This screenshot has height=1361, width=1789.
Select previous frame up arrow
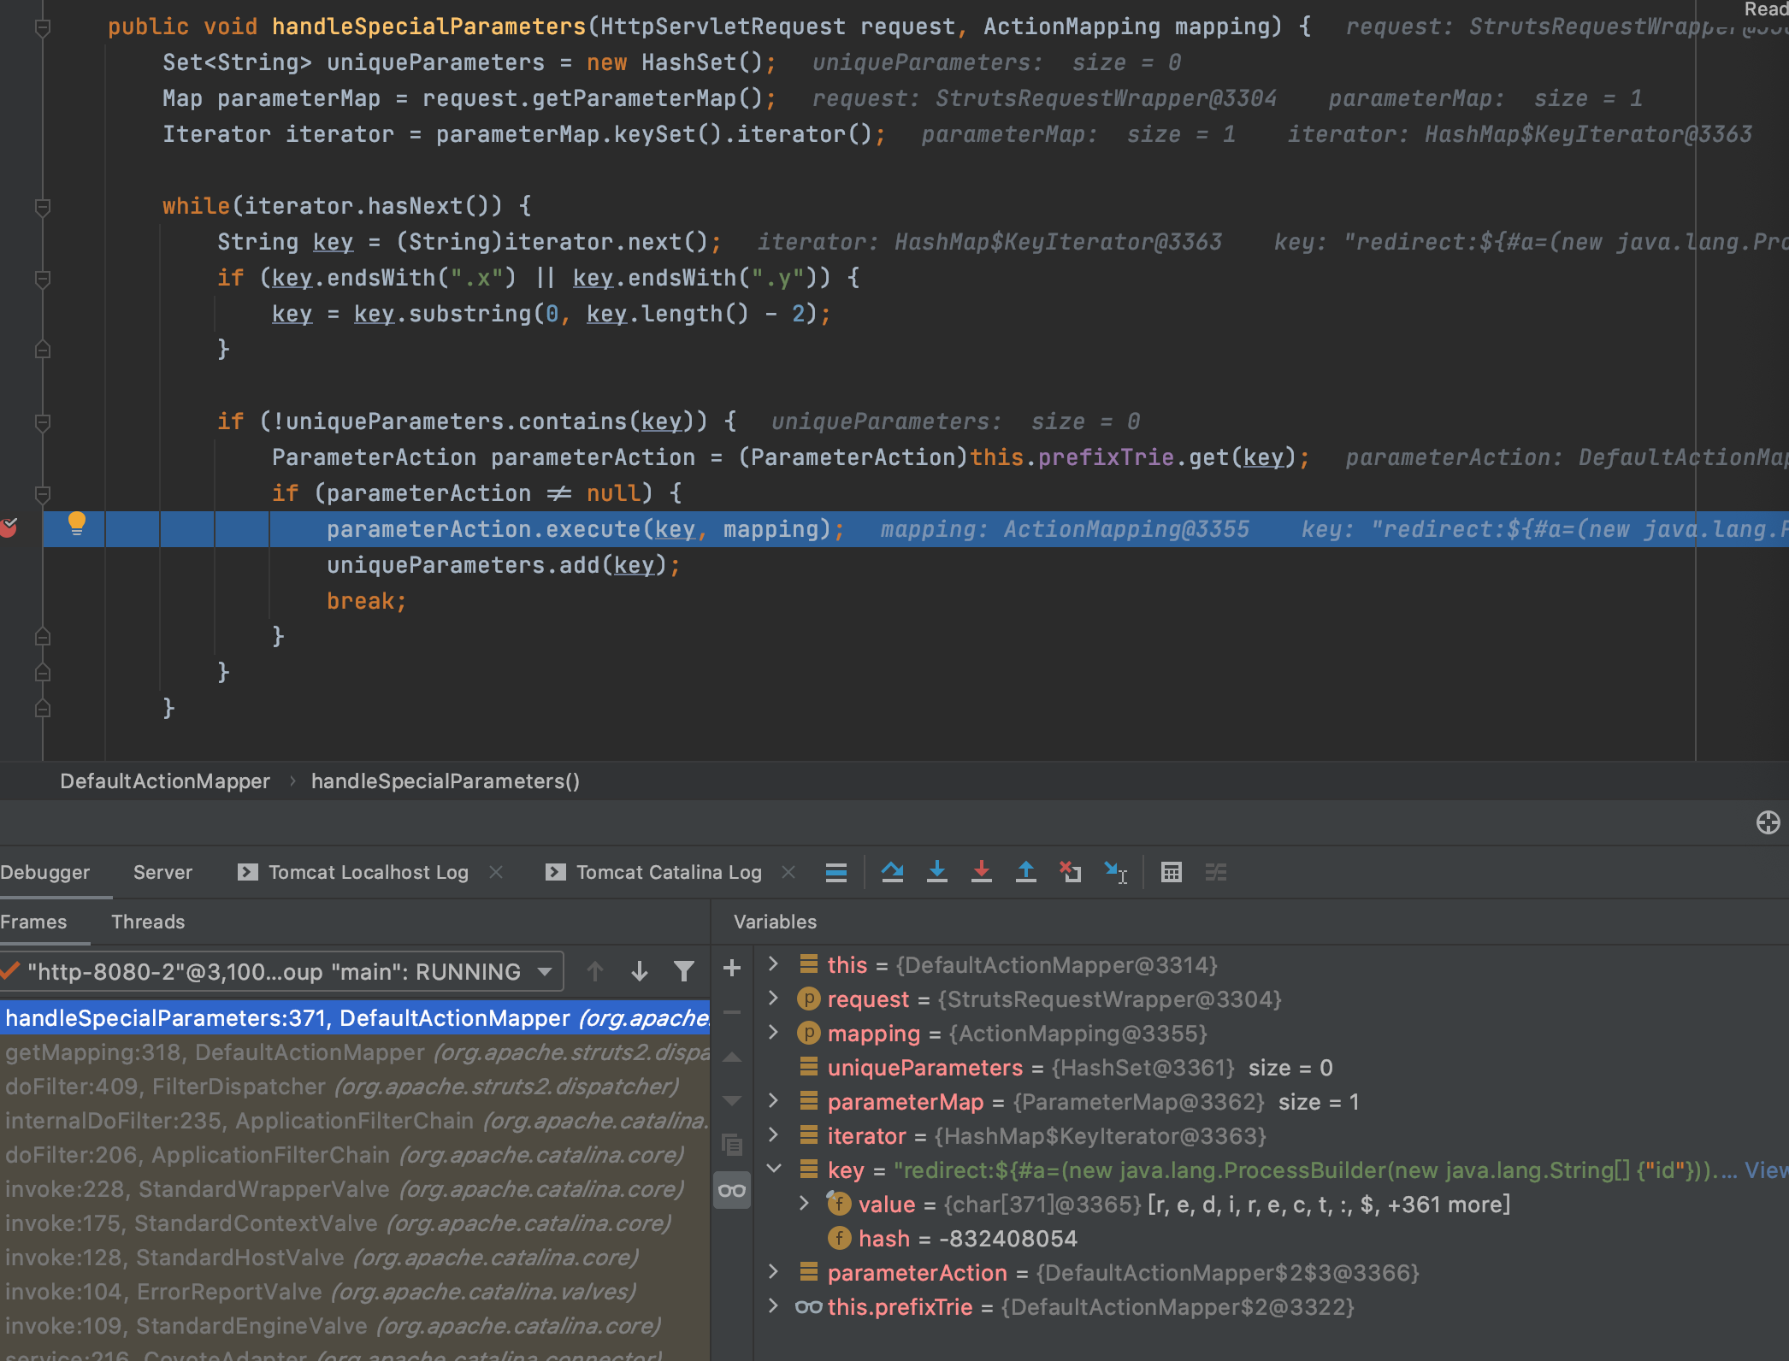tap(595, 971)
